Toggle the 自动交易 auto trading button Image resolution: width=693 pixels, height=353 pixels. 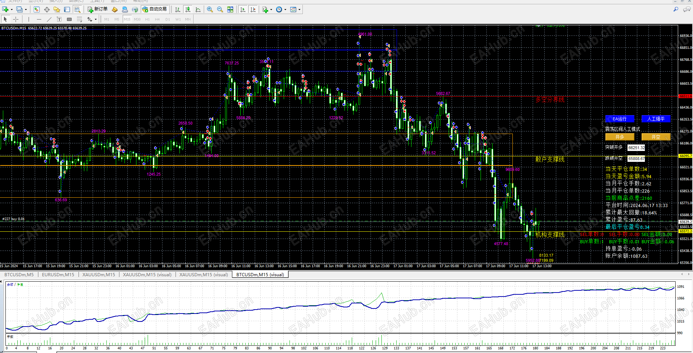(155, 9)
